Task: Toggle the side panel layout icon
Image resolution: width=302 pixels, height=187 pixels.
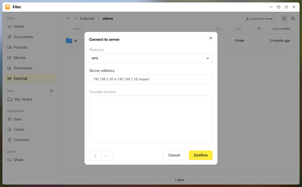Action: [284, 18]
